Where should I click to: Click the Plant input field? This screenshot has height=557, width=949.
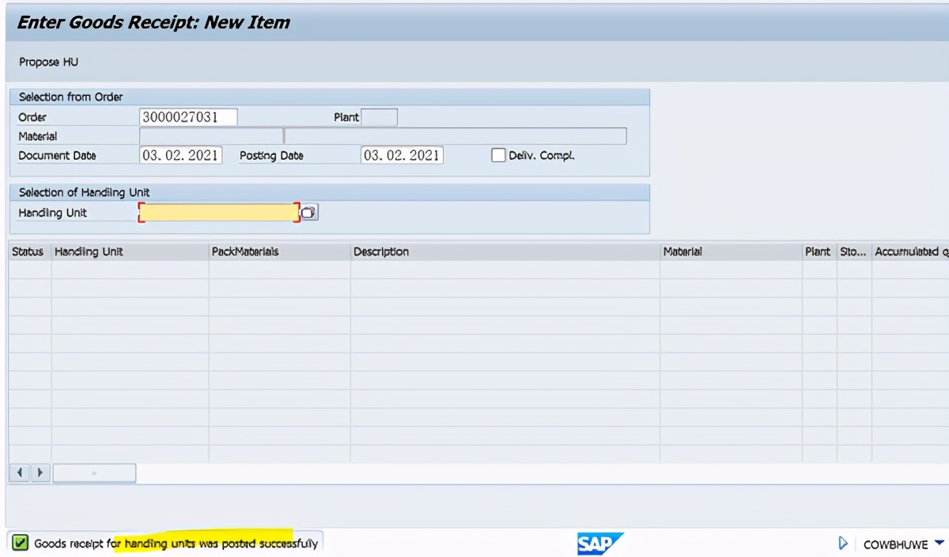379,117
